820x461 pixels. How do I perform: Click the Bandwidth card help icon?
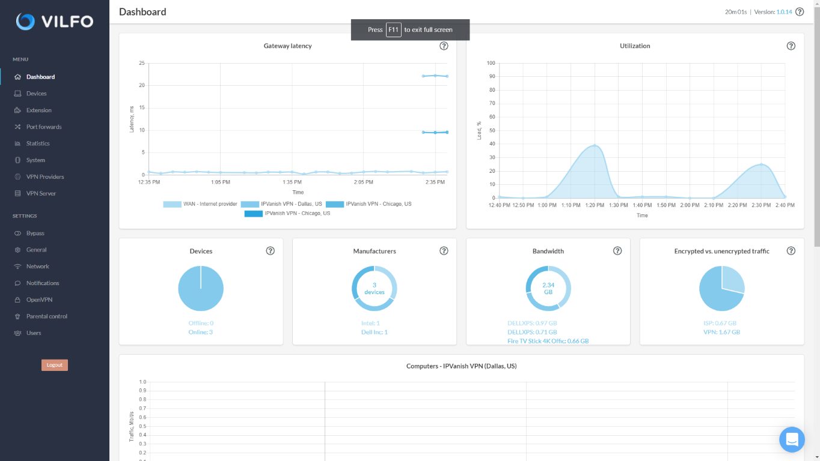click(617, 251)
